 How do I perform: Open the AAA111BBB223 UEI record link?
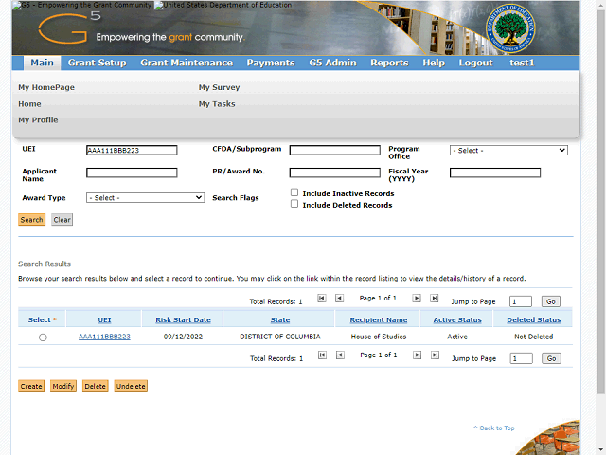pos(104,337)
